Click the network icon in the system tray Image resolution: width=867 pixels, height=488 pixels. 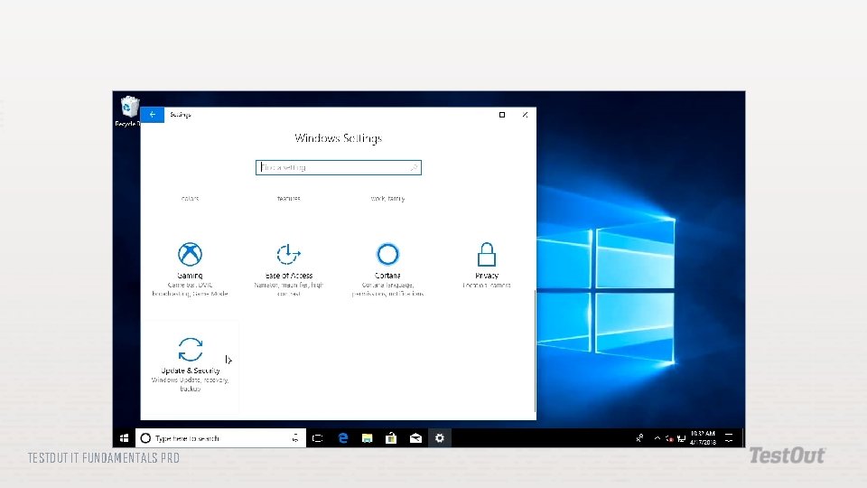coord(681,438)
